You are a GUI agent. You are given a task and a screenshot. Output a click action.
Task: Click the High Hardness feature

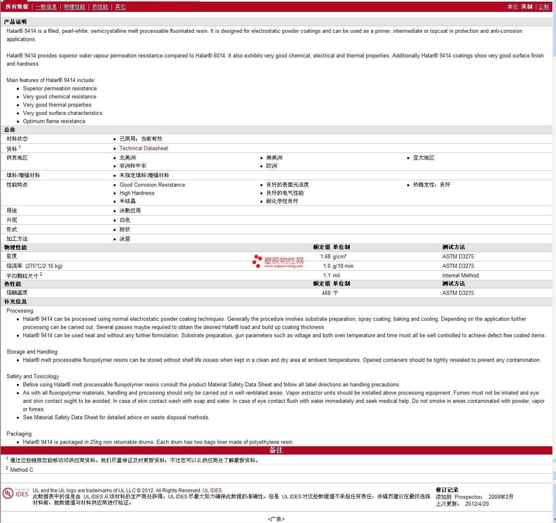pyautogui.click(x=137, y=193)
